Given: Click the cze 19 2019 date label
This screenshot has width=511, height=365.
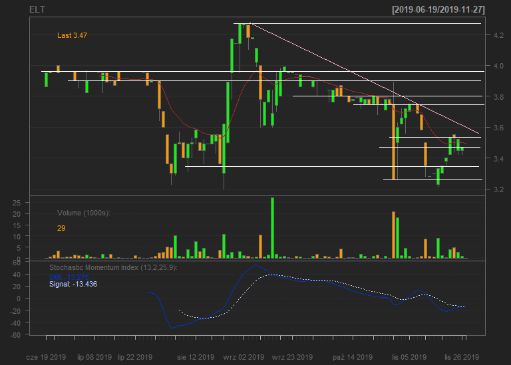Looking at the screenshot, I should (x=46, y=357).
